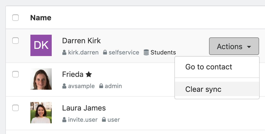Click the lock icon beside user role
The height and width of the screenshot is (134, 265).
104,119
